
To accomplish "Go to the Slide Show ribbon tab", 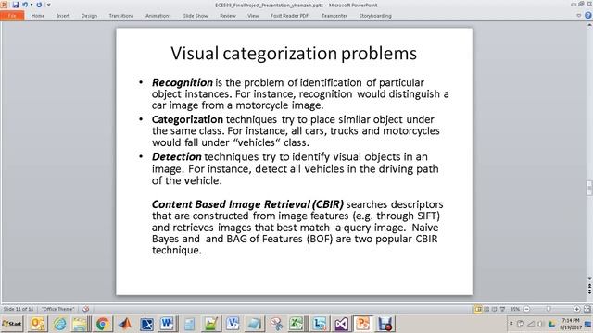I will click(196, 16).
